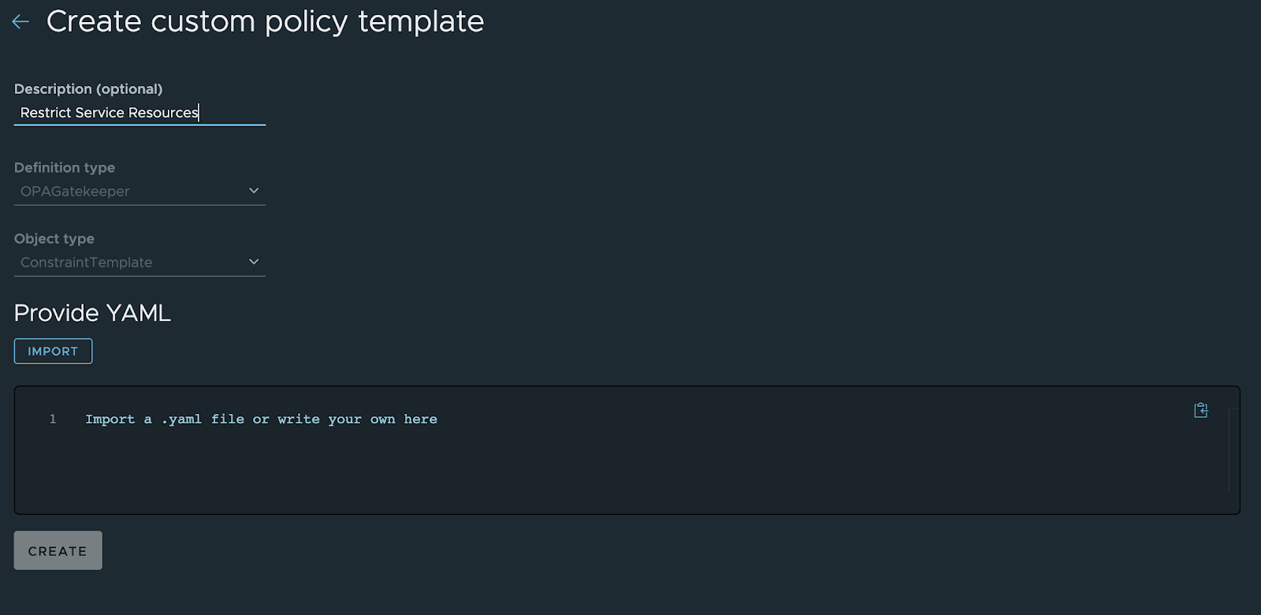Click the Definition type label
Screen dimensions: 1261x615
(x=65, y=168)
